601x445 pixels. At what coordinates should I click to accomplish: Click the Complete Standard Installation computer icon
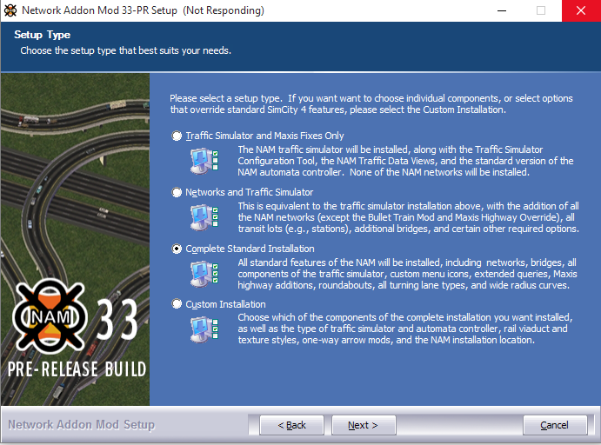tap(204, 274)
